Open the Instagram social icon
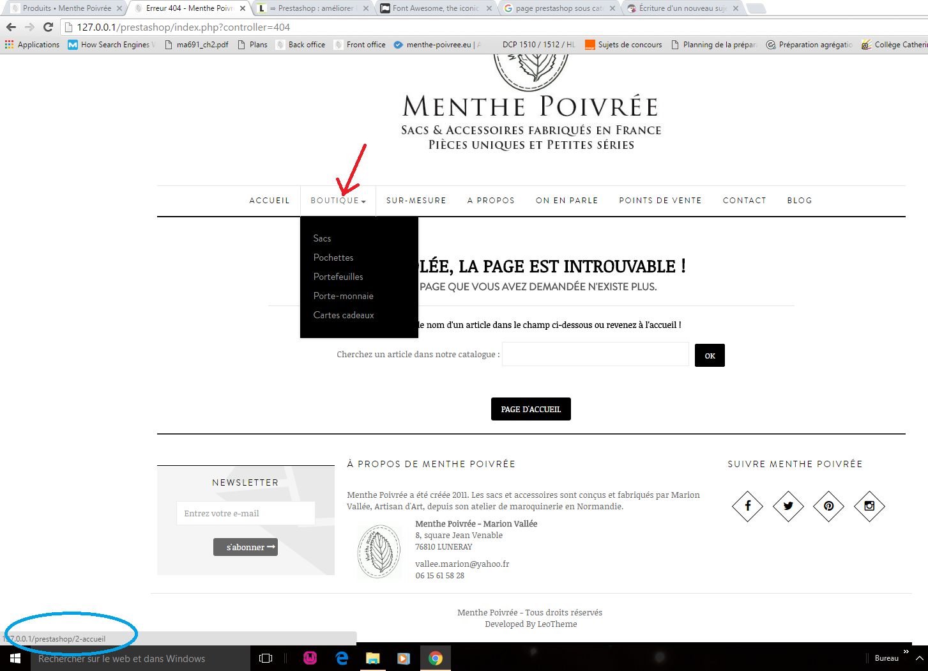 coord(869,506)
